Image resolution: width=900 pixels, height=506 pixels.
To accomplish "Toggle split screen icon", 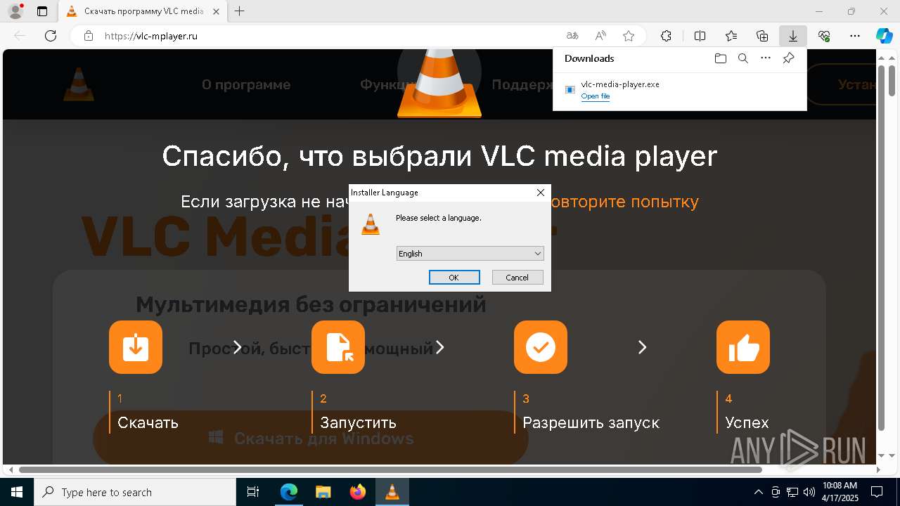I will pos(700,36).
